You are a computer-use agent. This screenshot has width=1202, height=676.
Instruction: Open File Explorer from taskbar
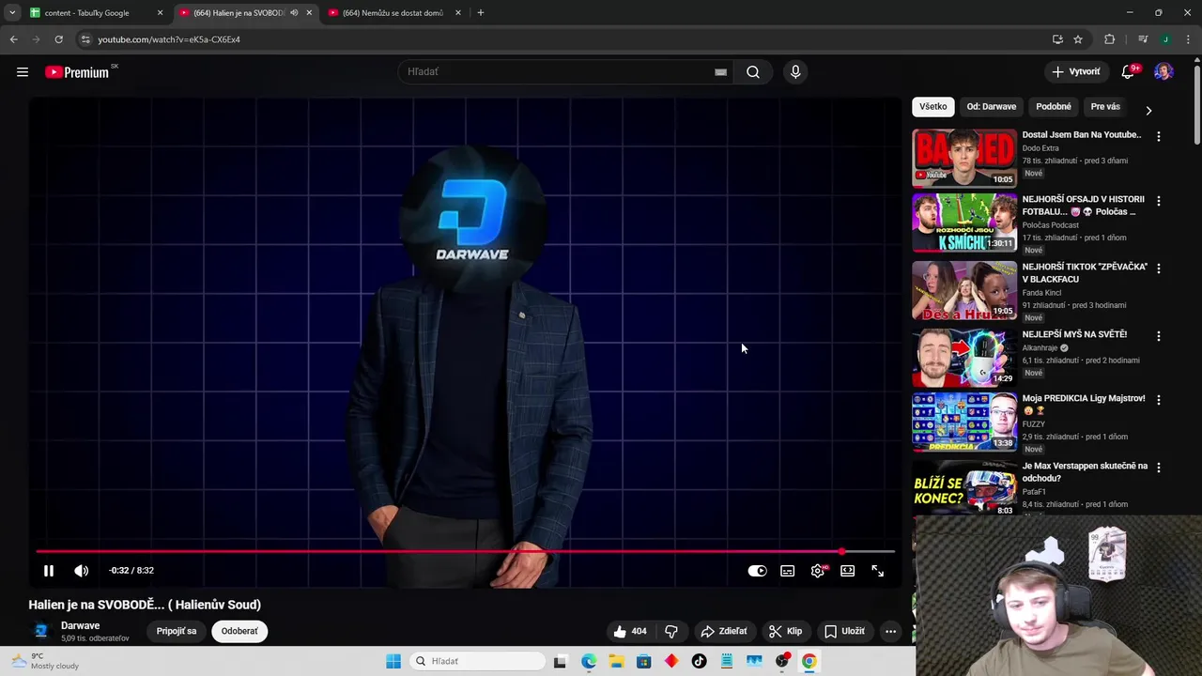click(616, 661)
